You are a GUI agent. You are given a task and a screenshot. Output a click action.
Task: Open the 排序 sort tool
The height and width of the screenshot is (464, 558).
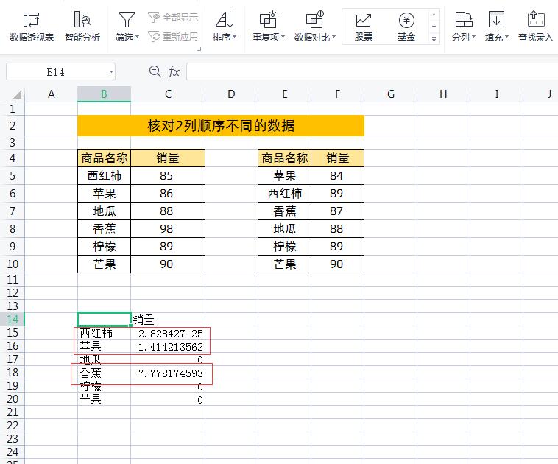pos(225,27)
